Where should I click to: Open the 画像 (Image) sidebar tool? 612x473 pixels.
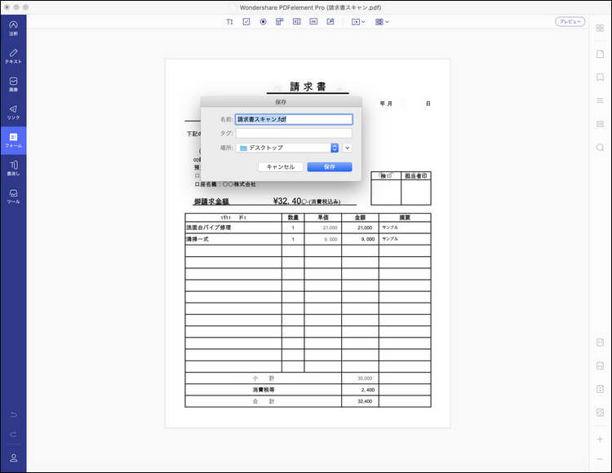[x=13, y=84]
